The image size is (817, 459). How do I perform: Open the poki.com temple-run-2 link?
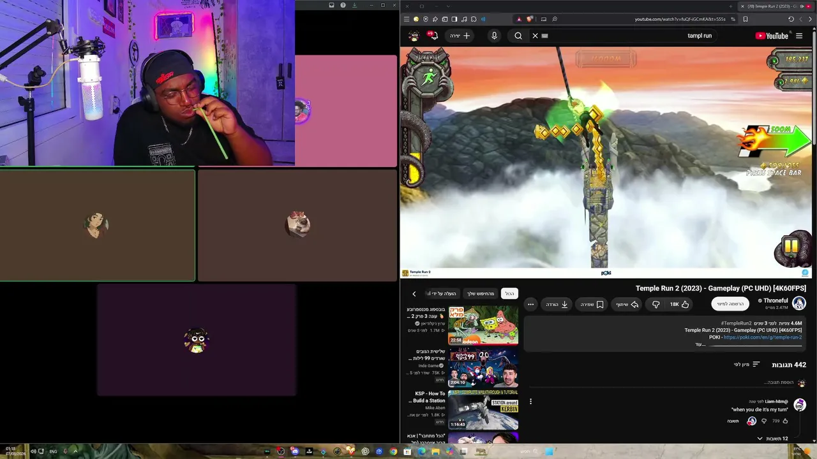pos(763,337)
